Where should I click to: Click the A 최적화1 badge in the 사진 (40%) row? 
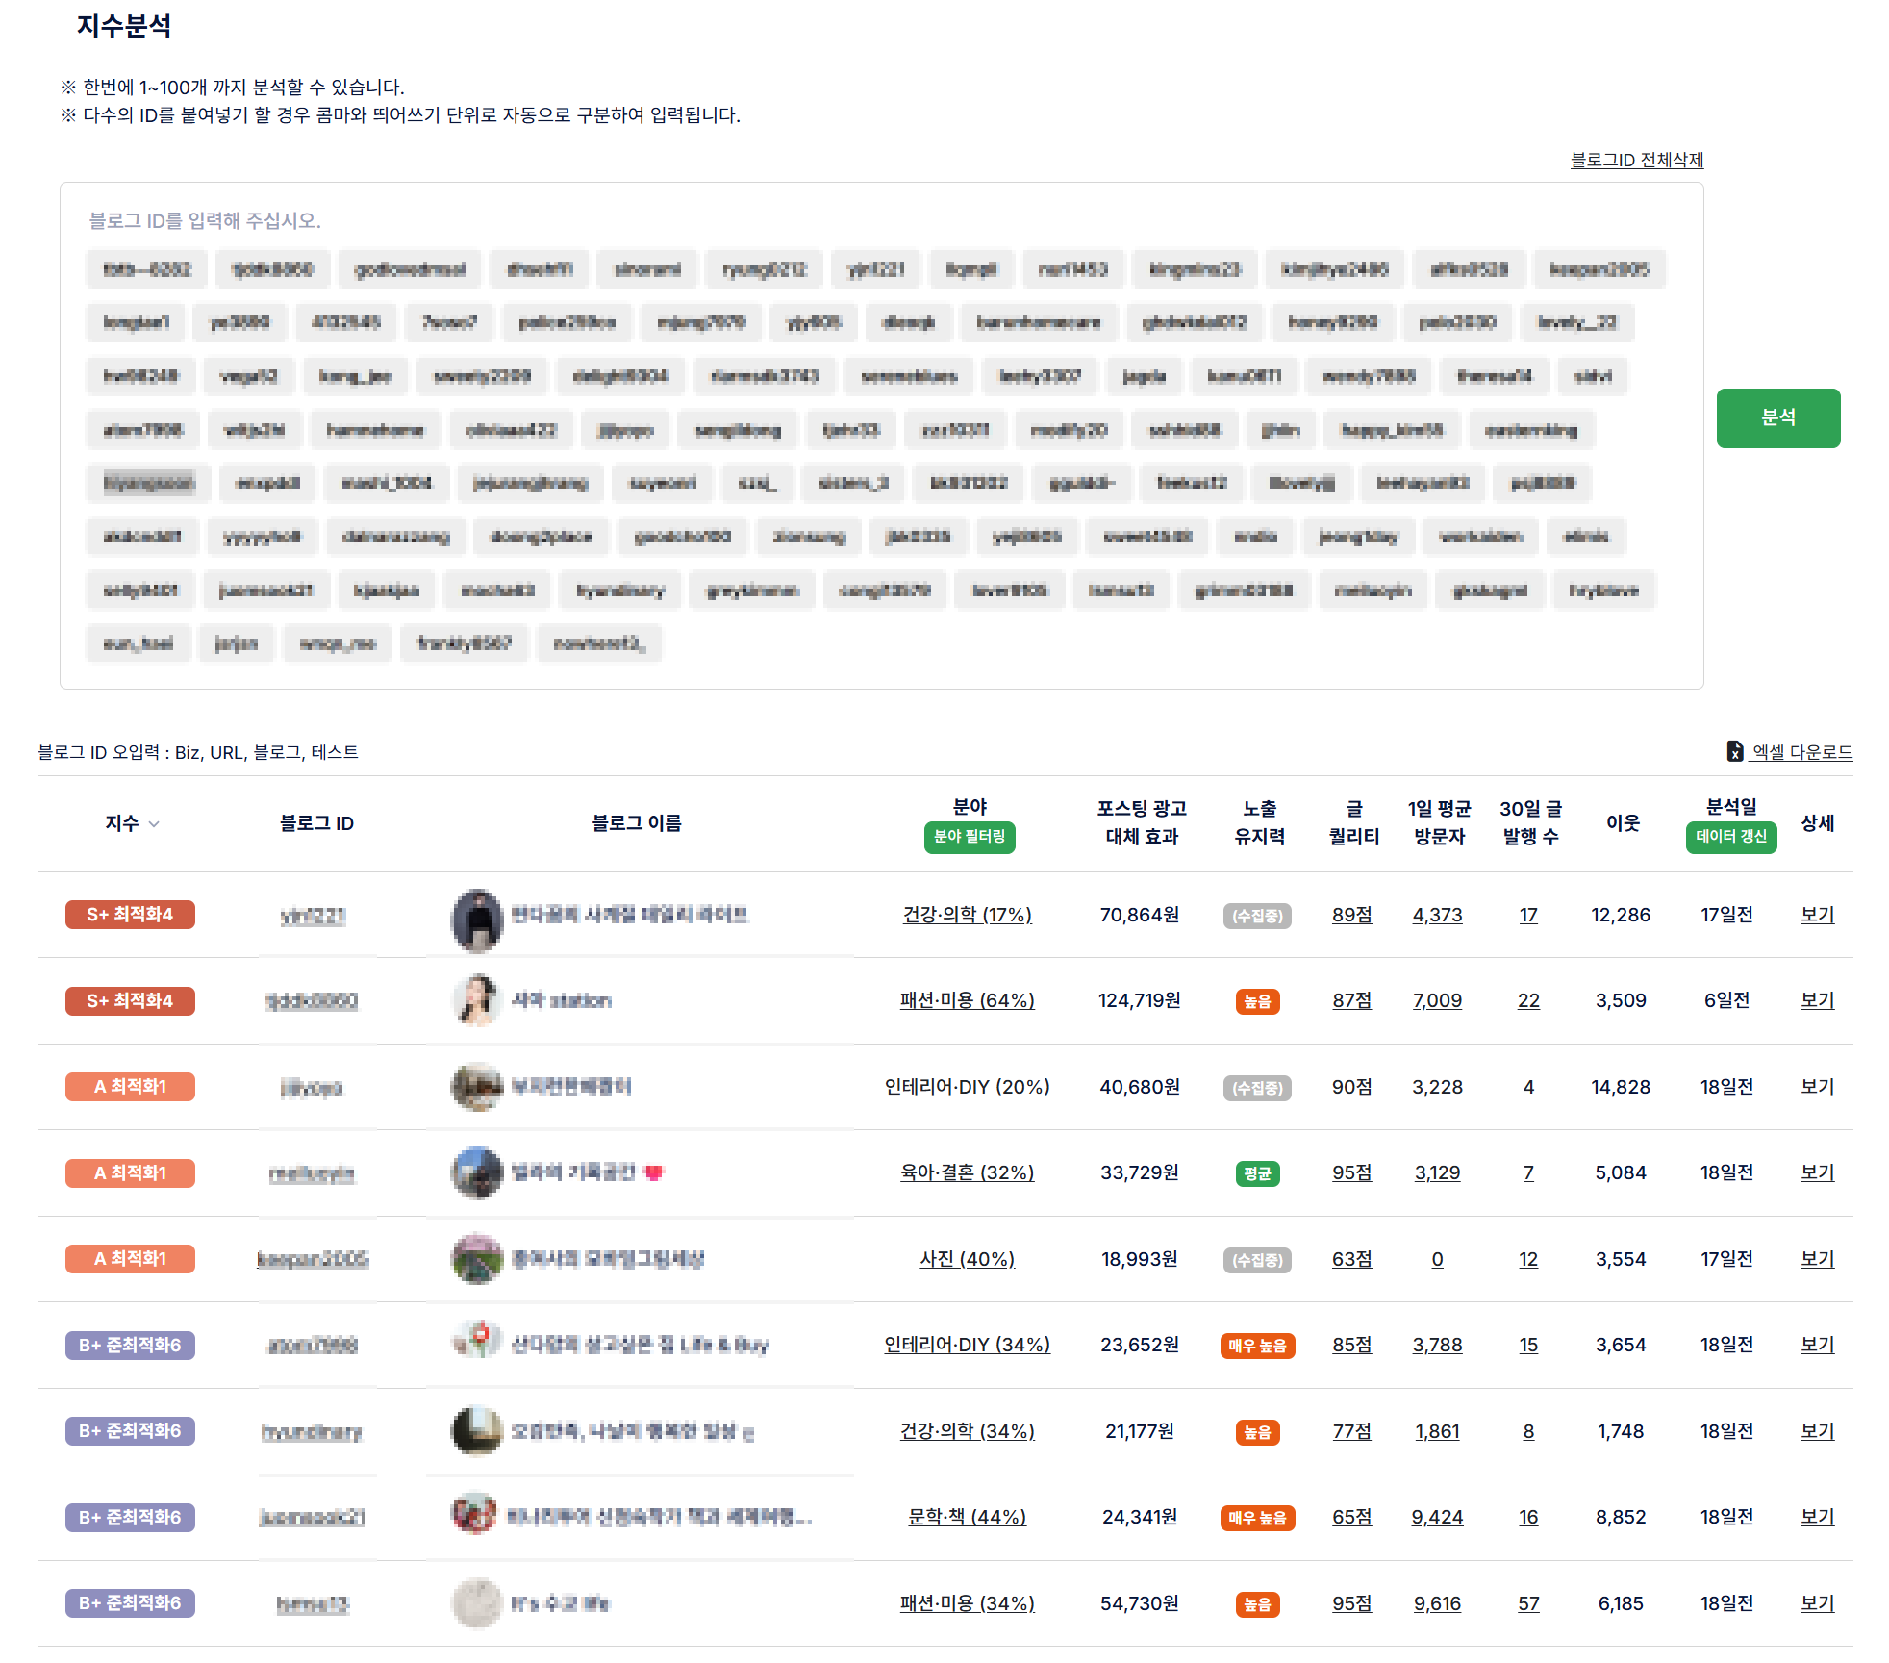130,1259
